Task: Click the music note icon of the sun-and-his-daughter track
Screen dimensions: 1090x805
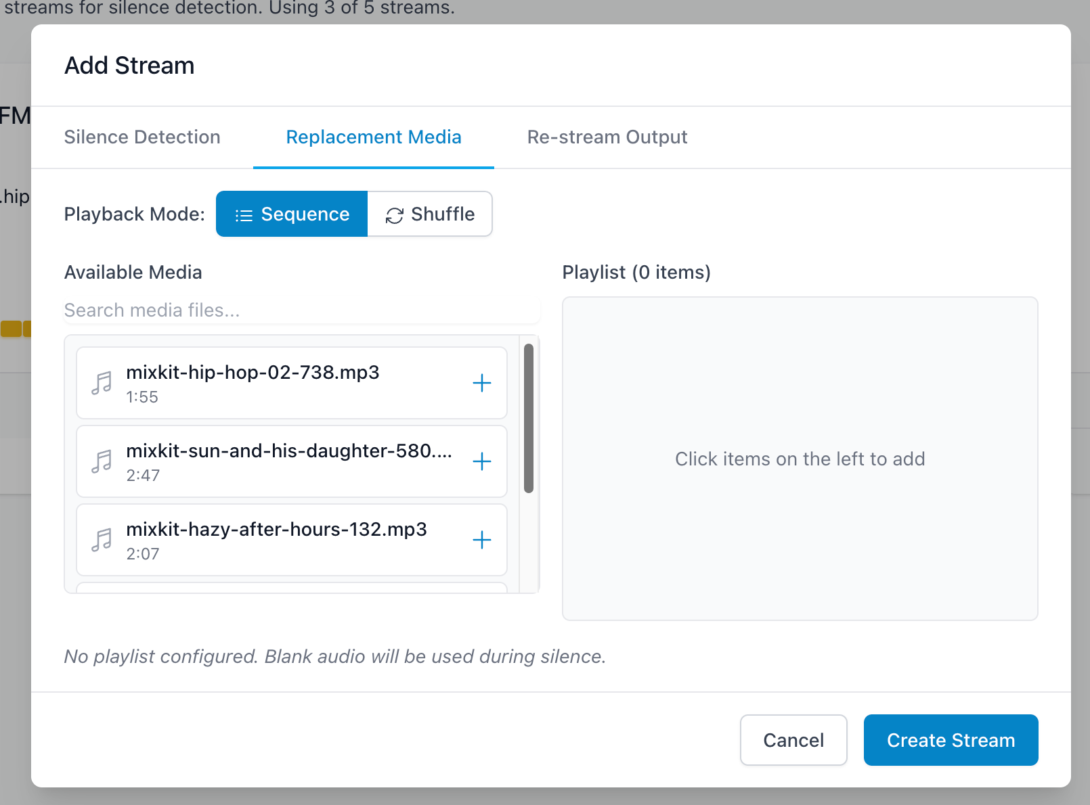Action: 102,461
